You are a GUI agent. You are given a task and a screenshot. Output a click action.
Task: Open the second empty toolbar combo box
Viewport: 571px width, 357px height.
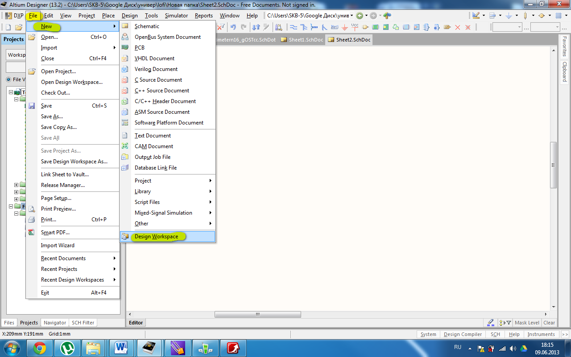545,27
